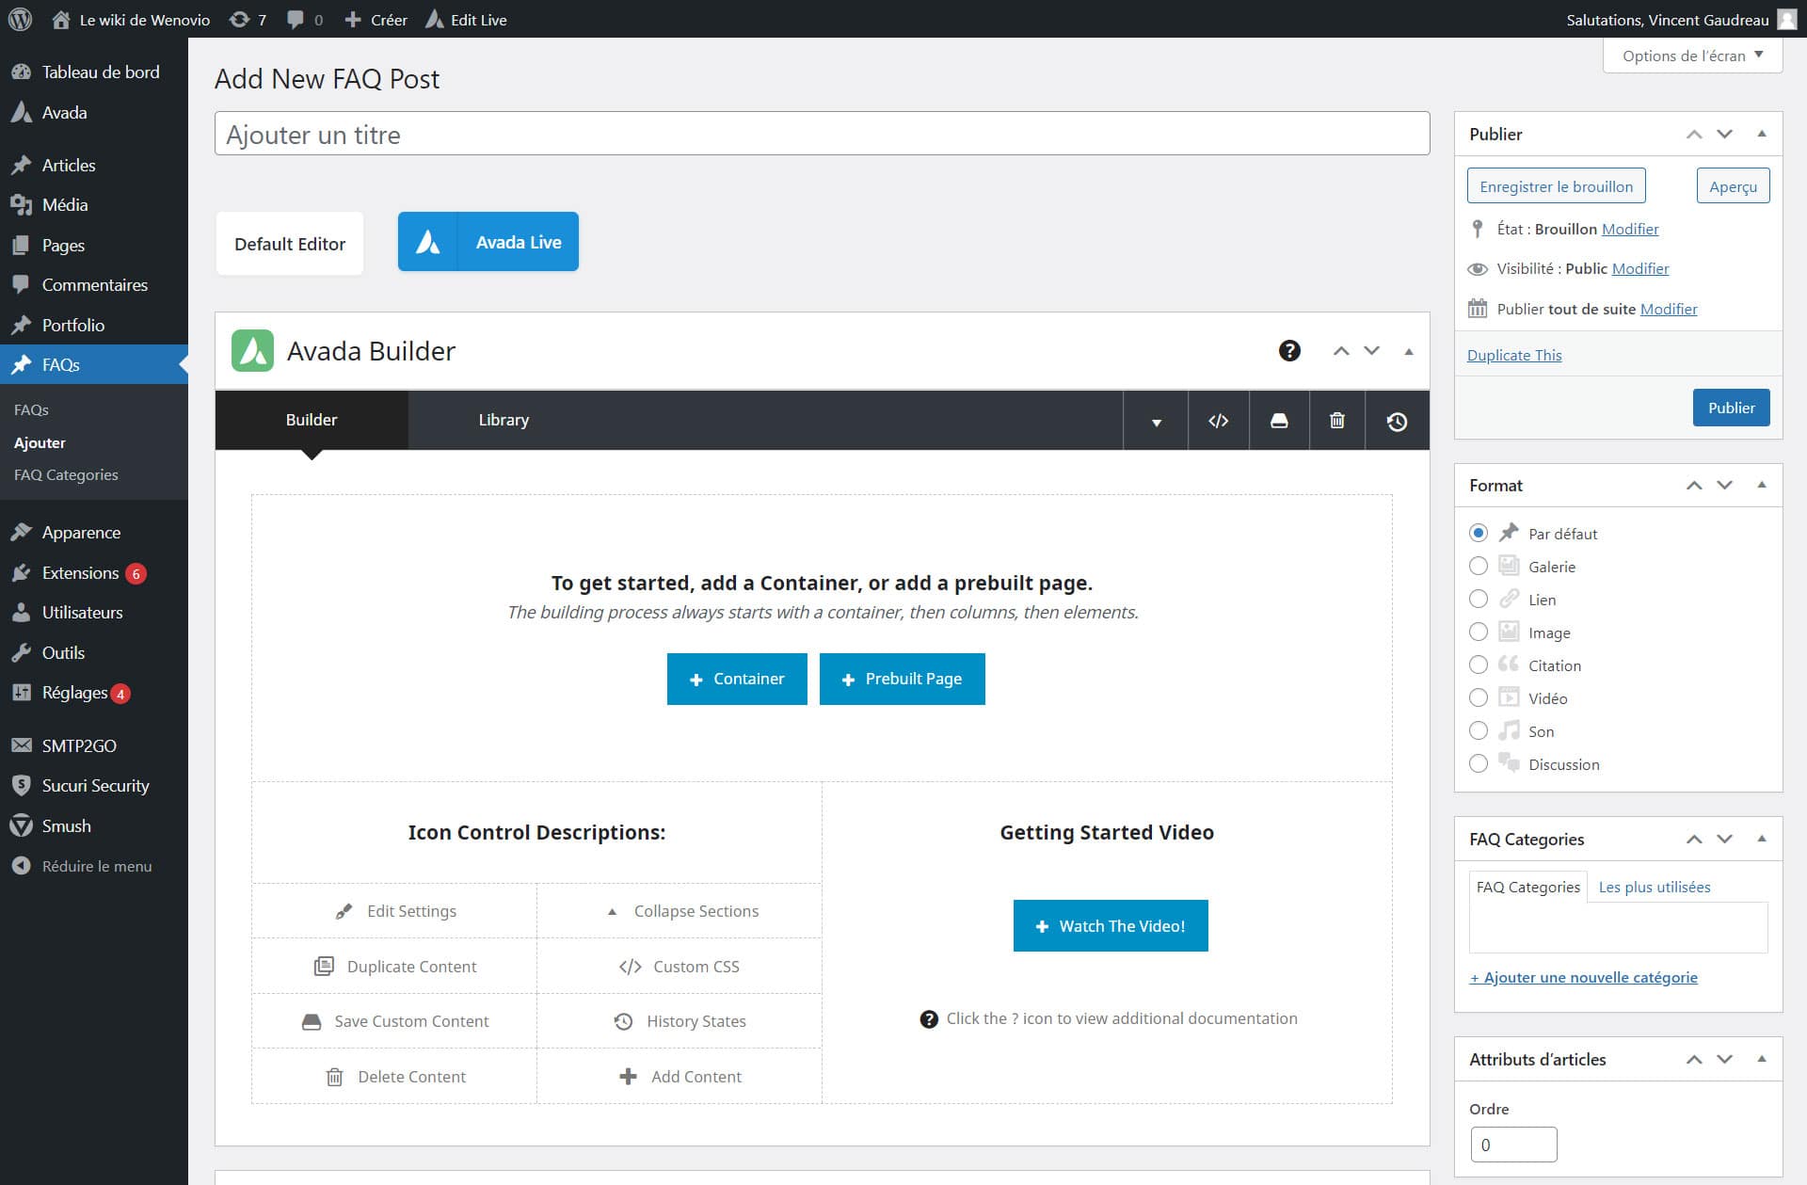Select FAQ Categories tab in metabox
Viewport: 1807px width, 1185px height.
[1528, 887]
